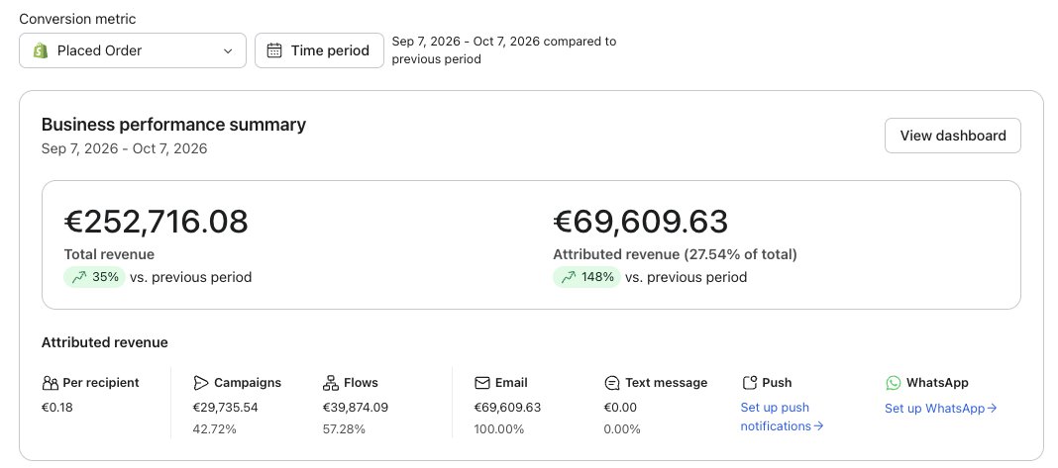Click the Text message bubble icon

click(x=612, y=383)
